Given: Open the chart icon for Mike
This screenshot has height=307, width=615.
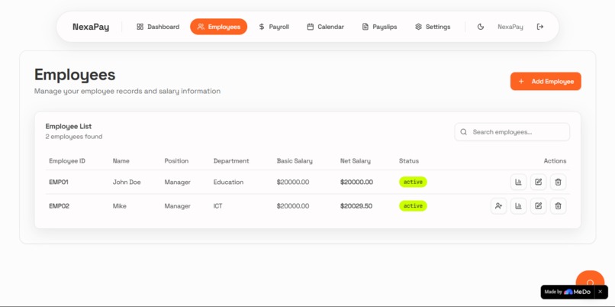Looking at the screenshot, I should click(518, 206).
